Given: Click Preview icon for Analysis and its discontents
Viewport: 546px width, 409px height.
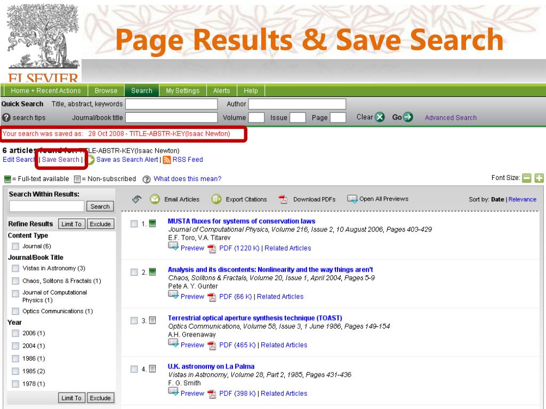Looking at the screenshot, I should coord(173,295).
